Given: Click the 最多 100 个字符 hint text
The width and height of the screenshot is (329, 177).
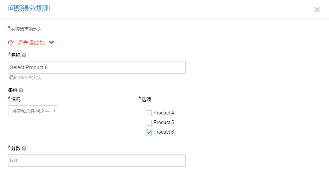Looking at the screenshot, I should [25, 78].
